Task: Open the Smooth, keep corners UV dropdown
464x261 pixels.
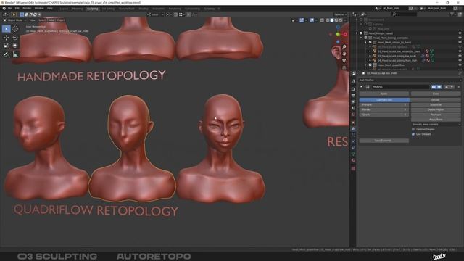Action: tap(436, 125)
